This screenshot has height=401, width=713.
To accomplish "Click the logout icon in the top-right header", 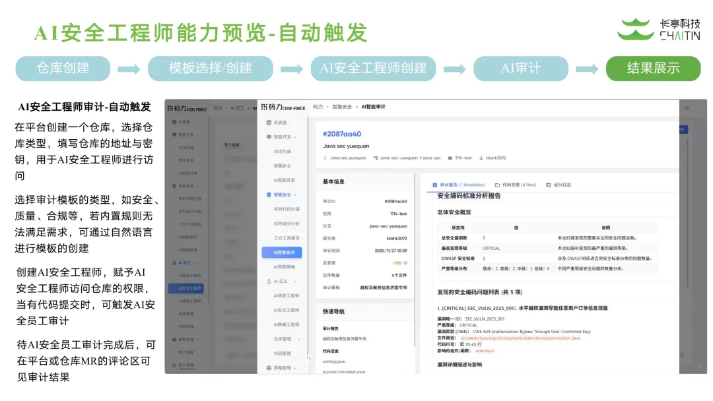I will [687, 108].
